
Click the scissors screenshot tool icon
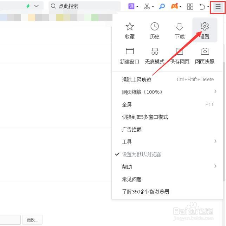click(x=147, y=7)
